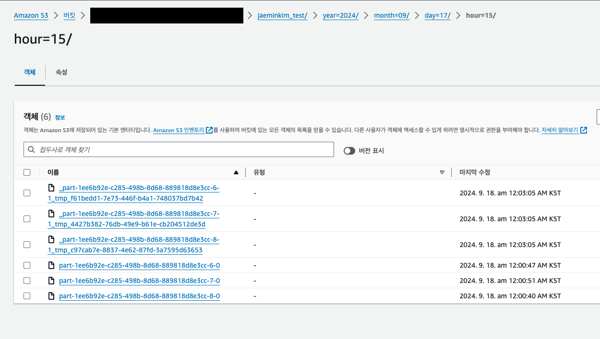Check the box for part-...-7-0 file
This screenshot has height=339, width=600.
[27, 281]
